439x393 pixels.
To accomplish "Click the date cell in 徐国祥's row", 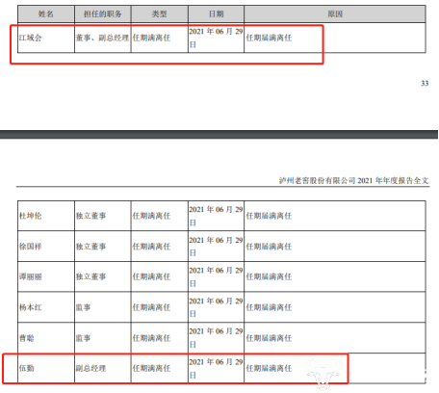I will [x=216, y=247].
